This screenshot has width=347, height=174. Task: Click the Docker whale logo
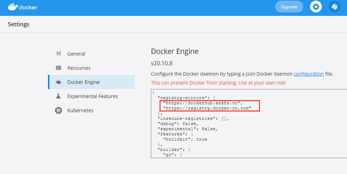(22, 7)
